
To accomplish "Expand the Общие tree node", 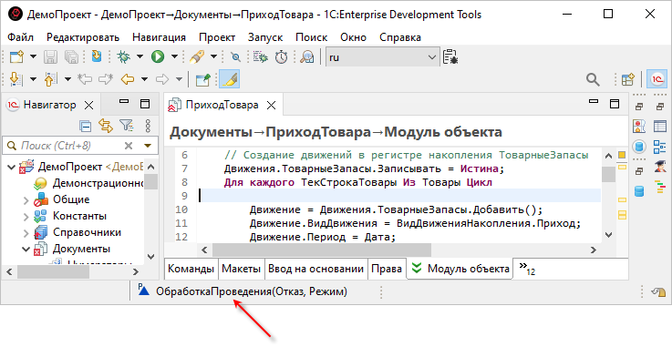I will [x=26, y=200].
